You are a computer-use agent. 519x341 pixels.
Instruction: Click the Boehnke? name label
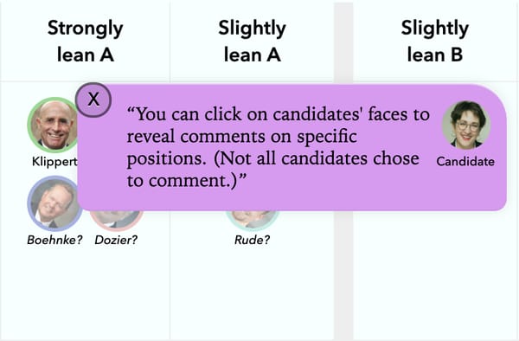coord(54,240)
